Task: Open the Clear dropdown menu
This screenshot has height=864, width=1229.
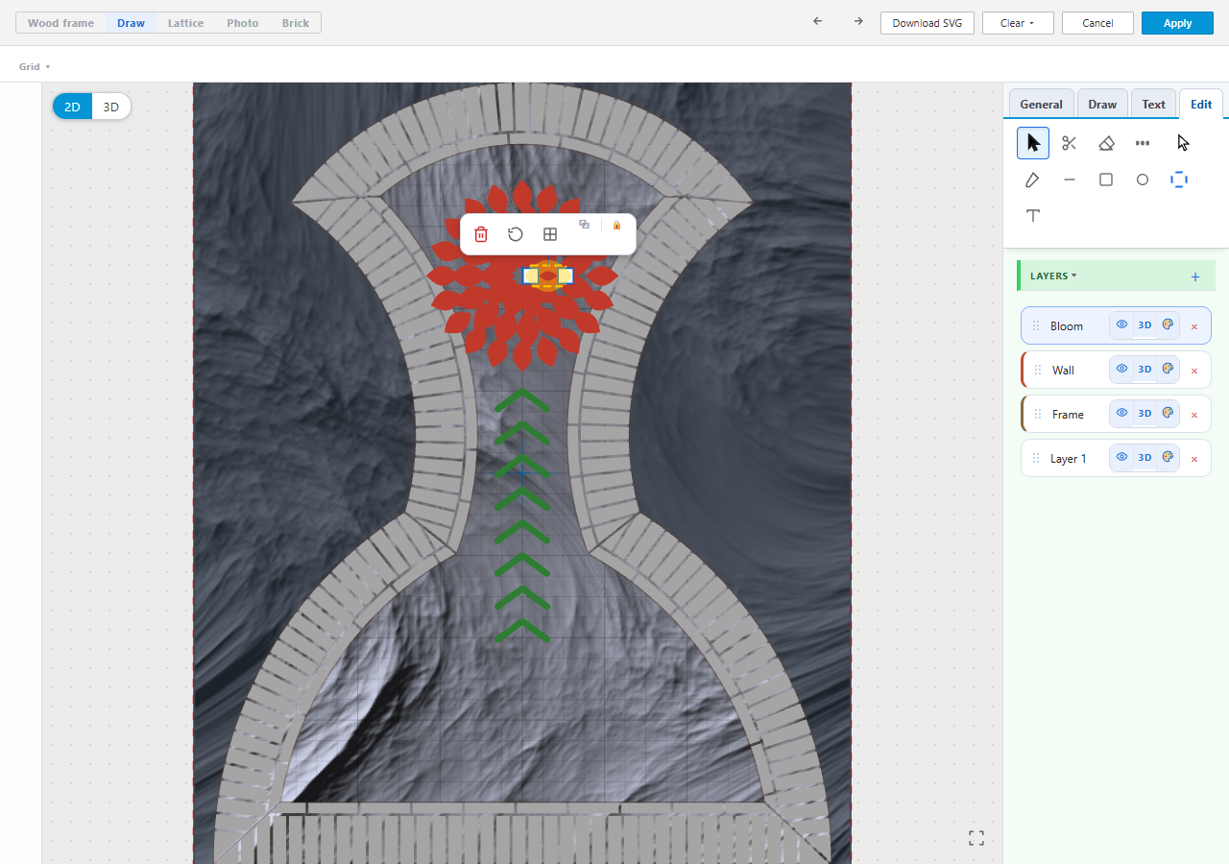Action: [x=1018, y=23]
